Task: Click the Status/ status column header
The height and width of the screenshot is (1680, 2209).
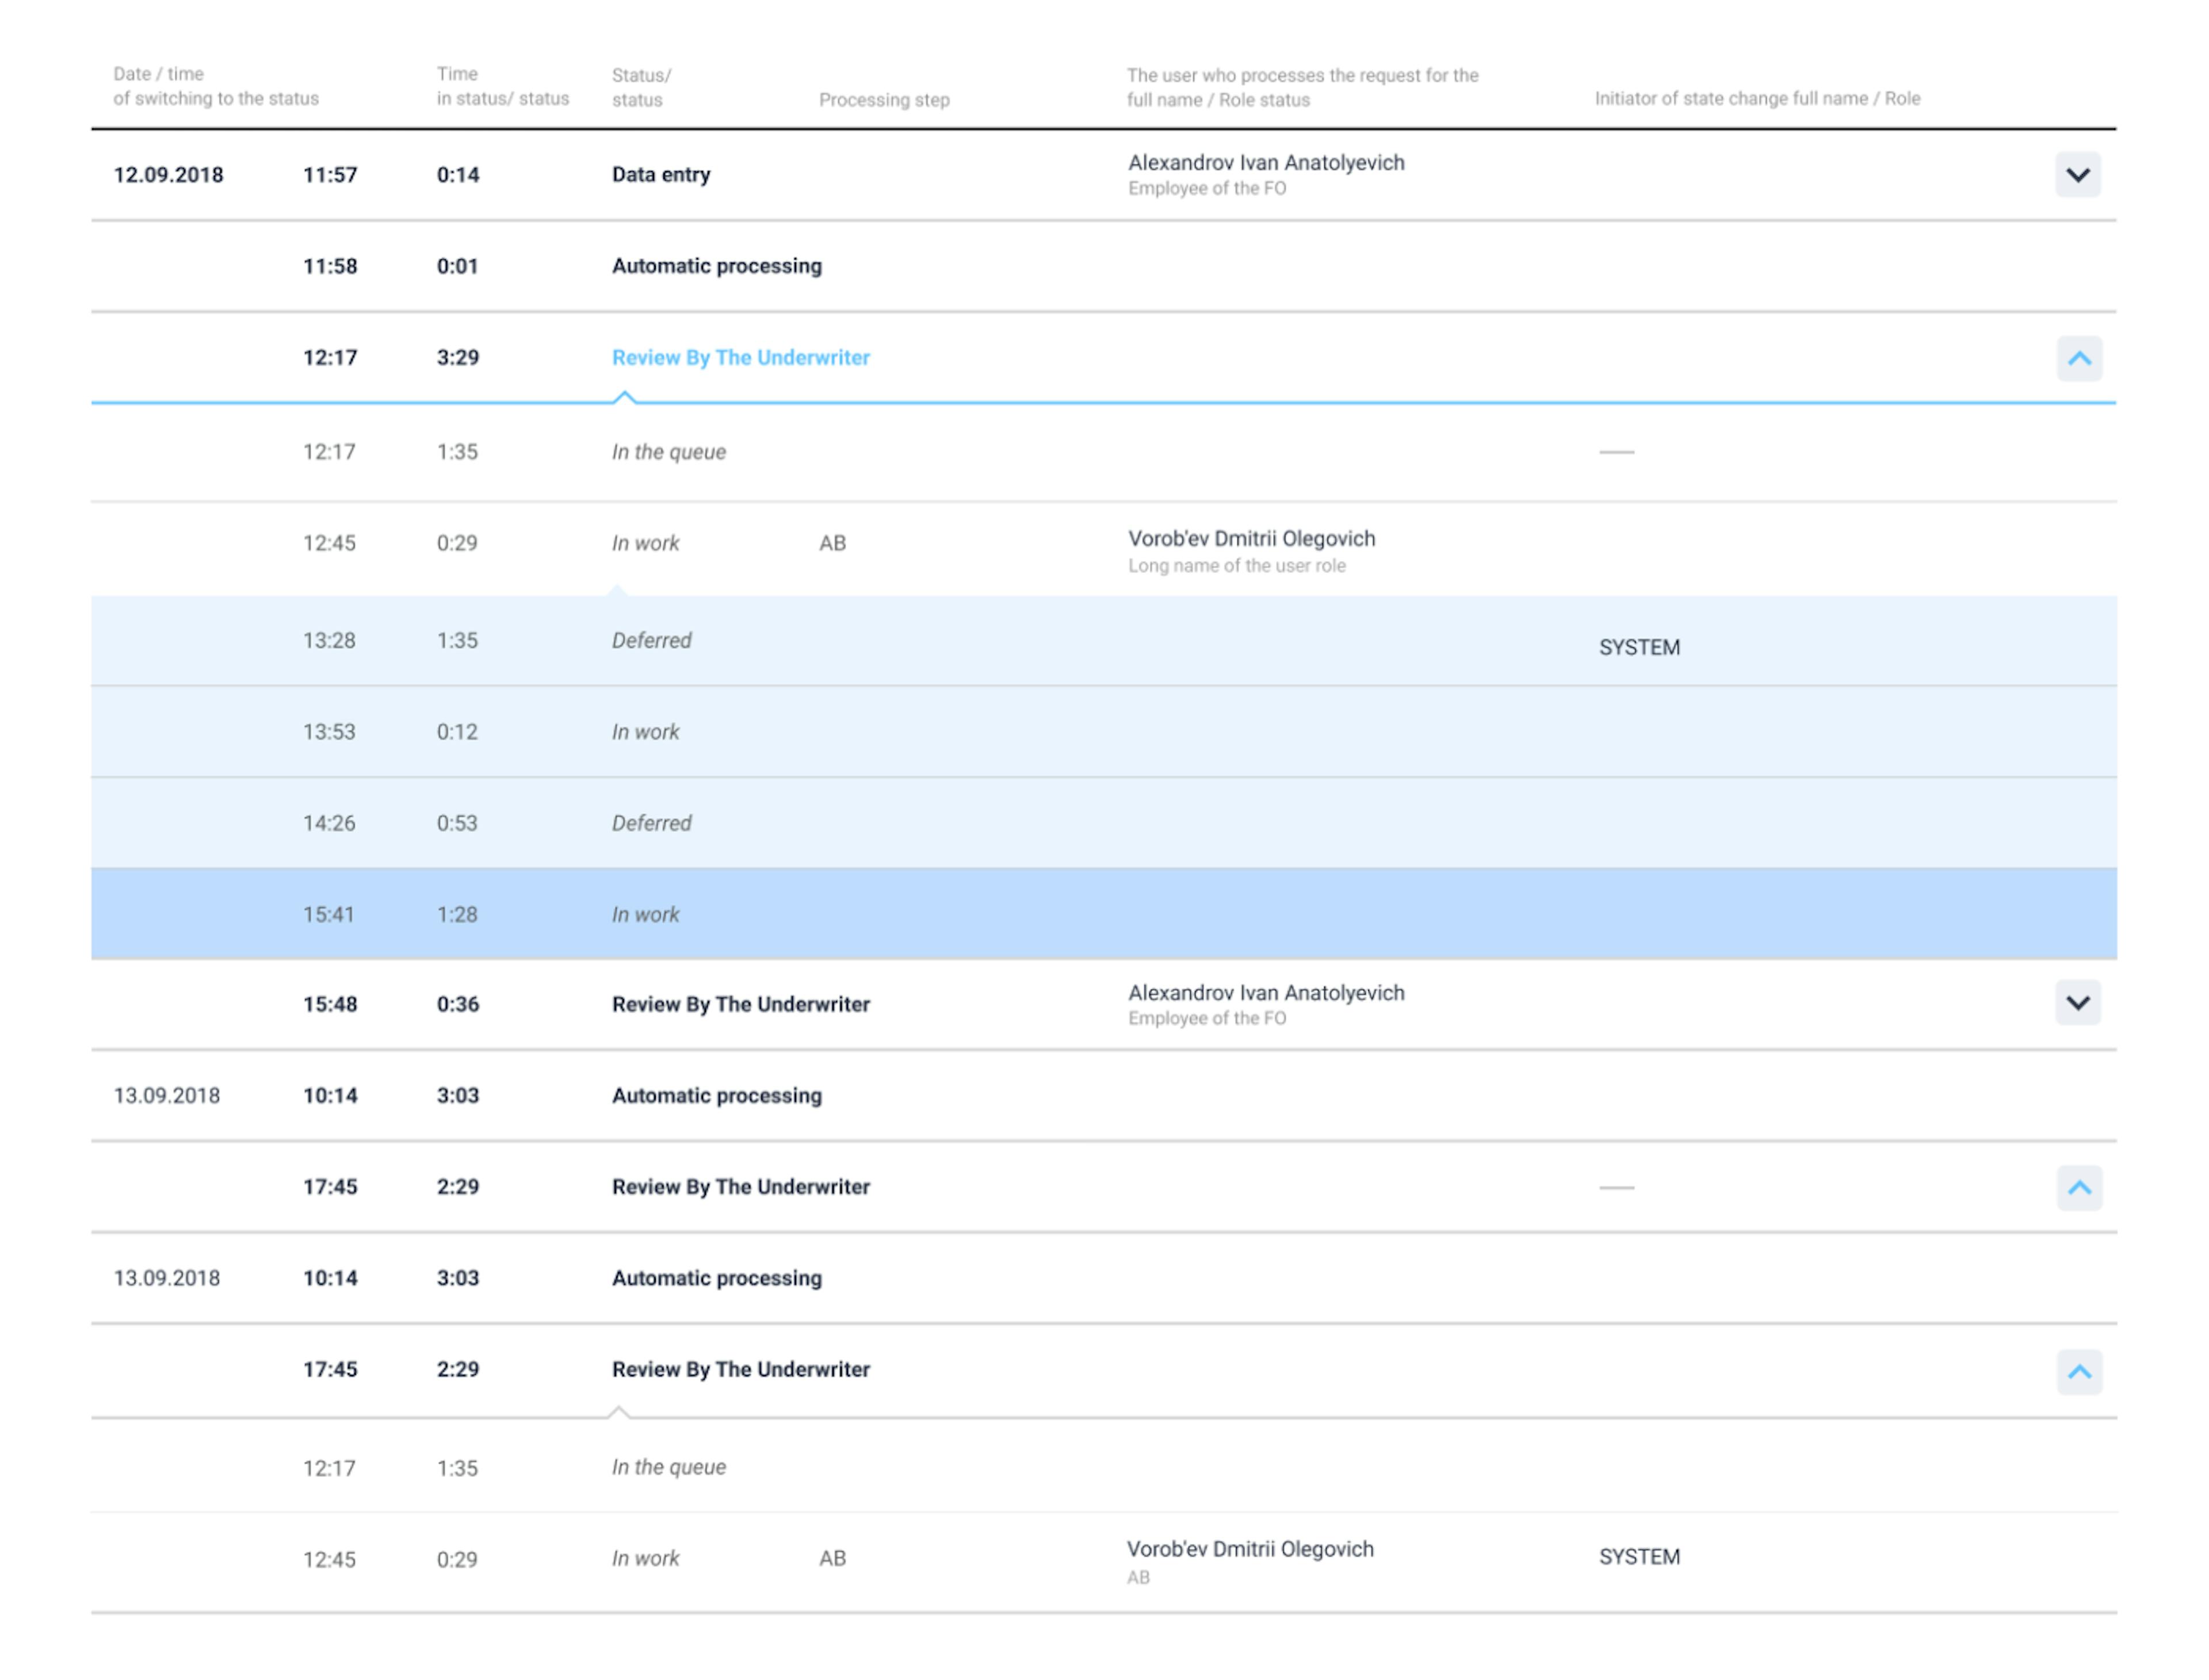Action: pyautogui.click(x=642, y=87)
